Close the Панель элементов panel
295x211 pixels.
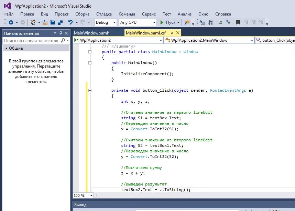tap(66, 33)
